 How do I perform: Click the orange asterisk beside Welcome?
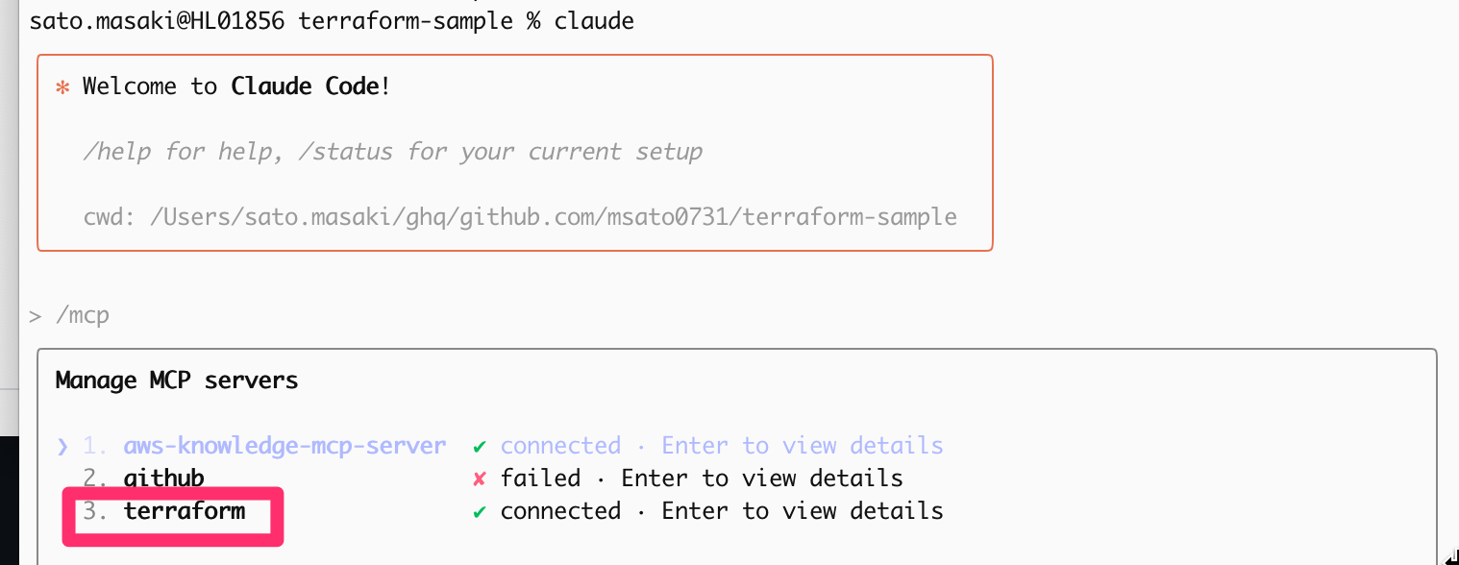[x=62, y=86]
